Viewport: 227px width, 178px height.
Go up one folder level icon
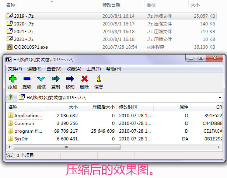click(10, 97)
